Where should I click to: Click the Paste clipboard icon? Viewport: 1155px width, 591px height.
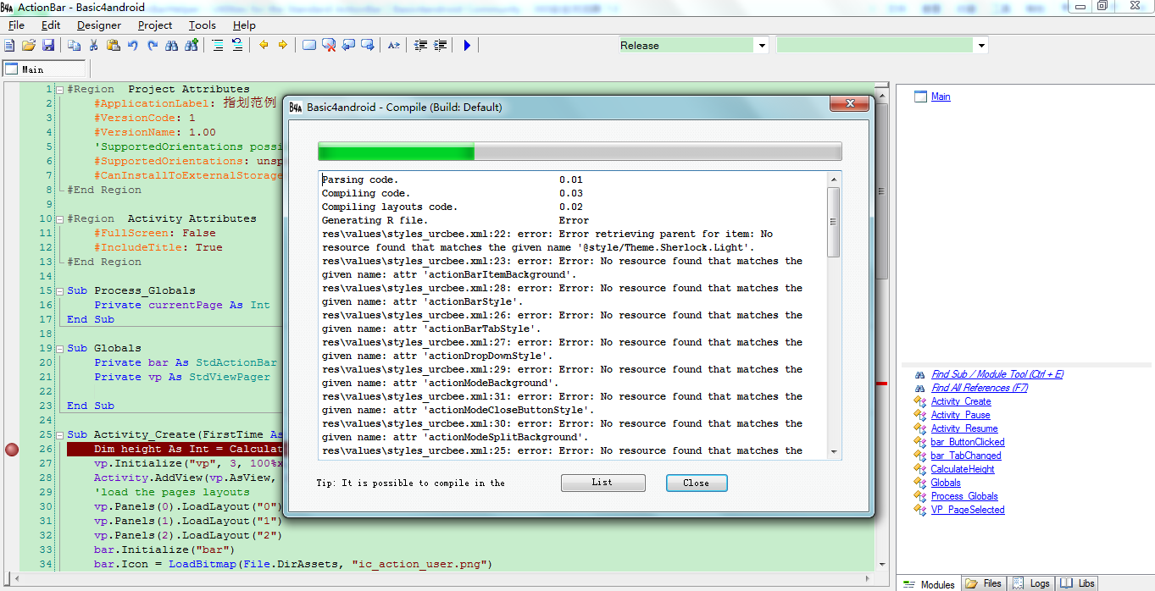tap(113, 45)
